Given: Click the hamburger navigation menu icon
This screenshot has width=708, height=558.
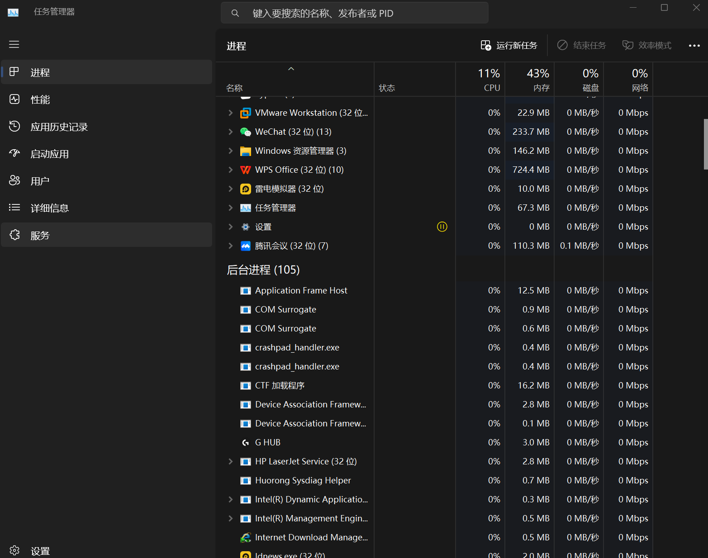Looking at the screenshot, I should (14, 44).
